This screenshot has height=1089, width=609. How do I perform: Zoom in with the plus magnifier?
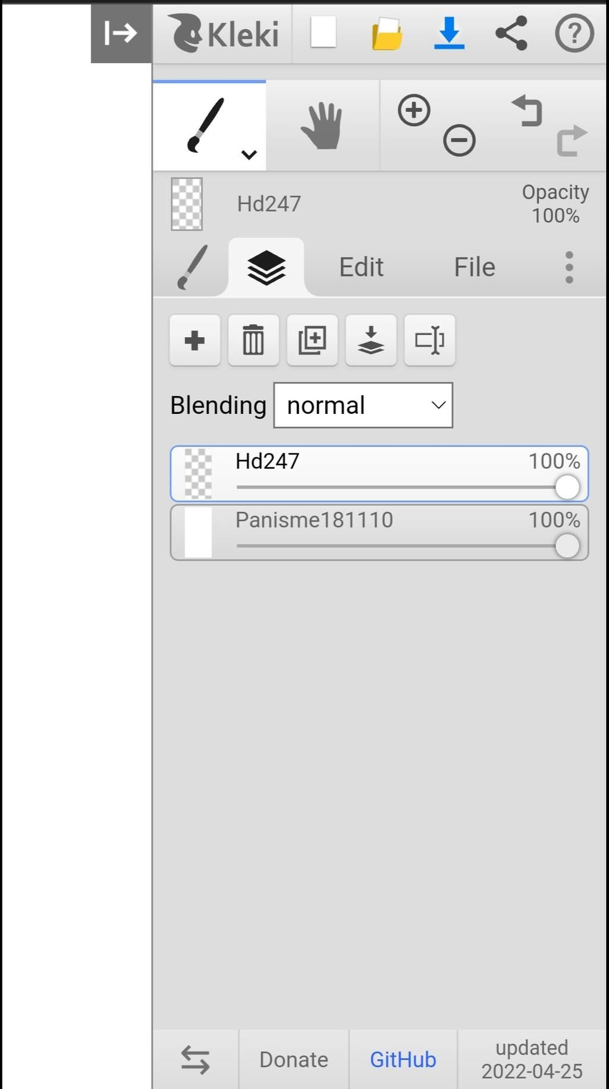coord(414,110)
